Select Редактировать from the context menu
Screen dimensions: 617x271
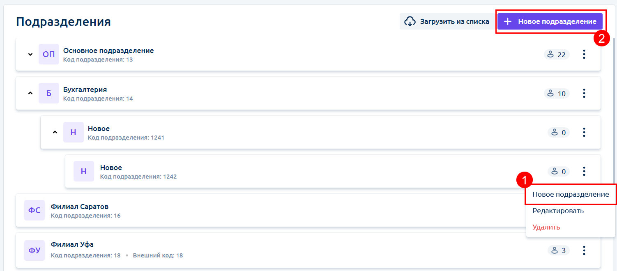tap(558, 211)
